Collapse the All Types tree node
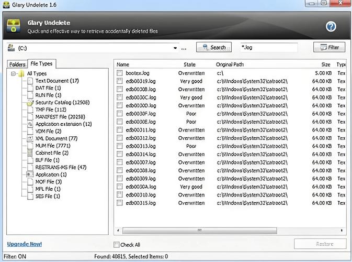Viewport: 352px width, 262px height. (x=13, y=74)
